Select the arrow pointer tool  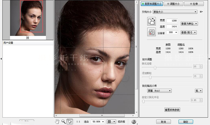point(70,122)
